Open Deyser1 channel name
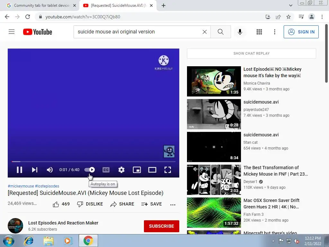The width and height of the screenshot is (329, 247). pos(250,182)
